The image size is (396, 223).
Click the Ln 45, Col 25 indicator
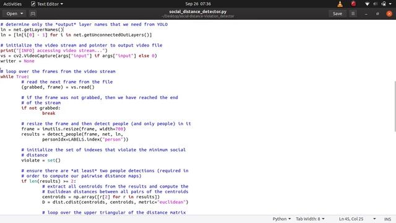point(351,219)
